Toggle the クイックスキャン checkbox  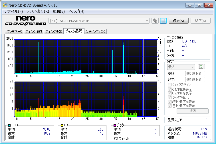(169, 84)
